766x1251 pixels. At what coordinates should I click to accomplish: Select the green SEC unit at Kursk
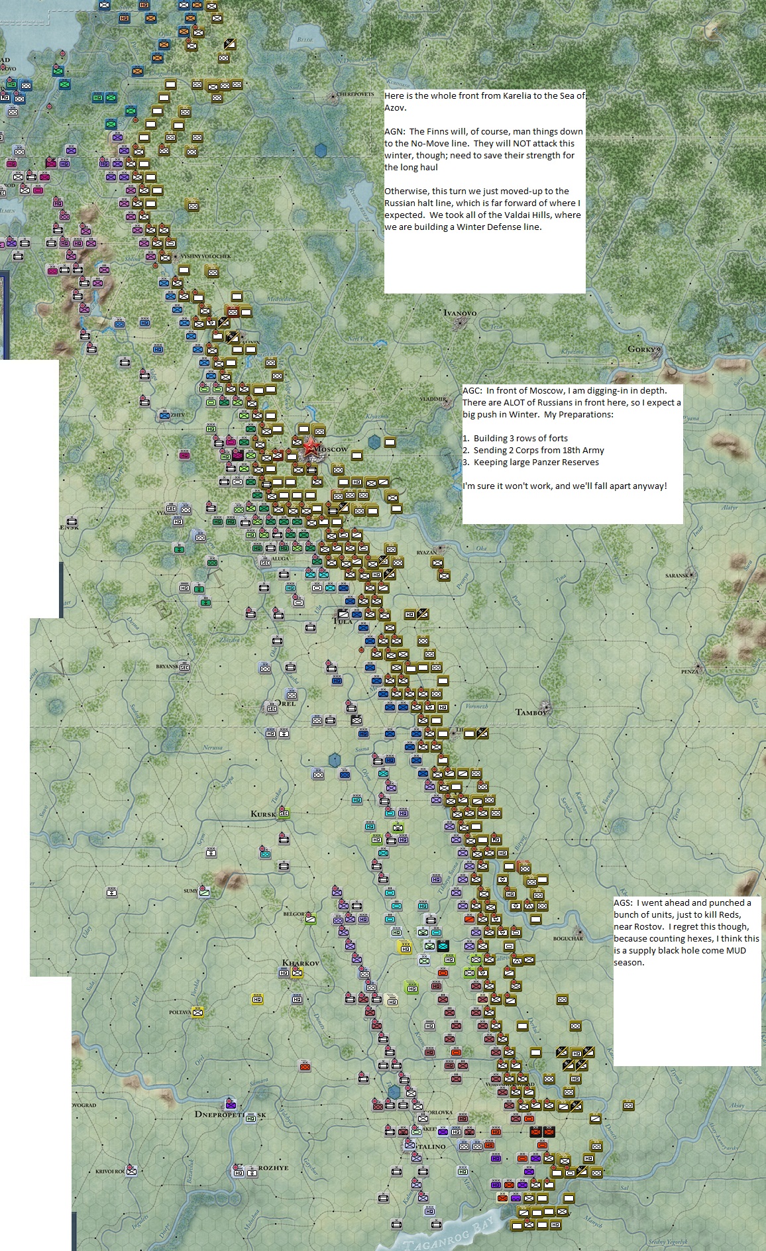[x=284, y=813]
